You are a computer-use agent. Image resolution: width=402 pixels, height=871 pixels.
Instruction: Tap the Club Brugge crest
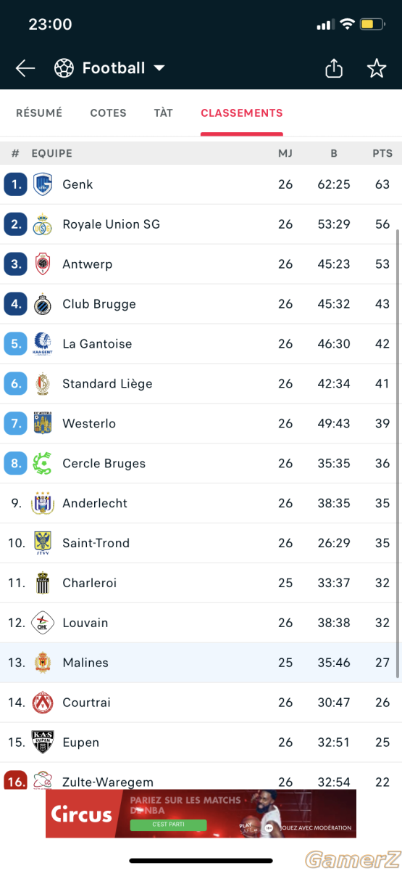[43, 304]
